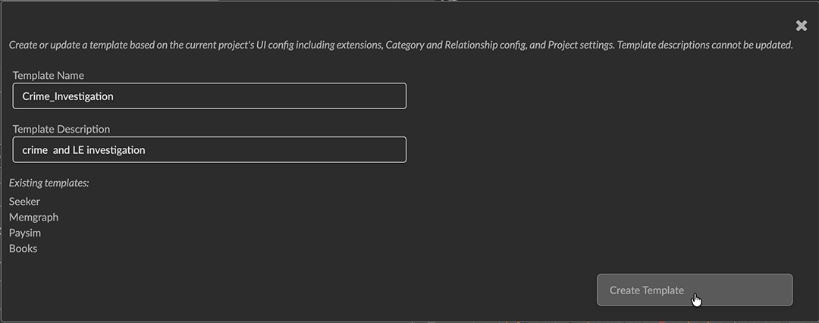Screen dimensions: 819x323
Task: Click the Template Name label
Action: click(49, 76)
